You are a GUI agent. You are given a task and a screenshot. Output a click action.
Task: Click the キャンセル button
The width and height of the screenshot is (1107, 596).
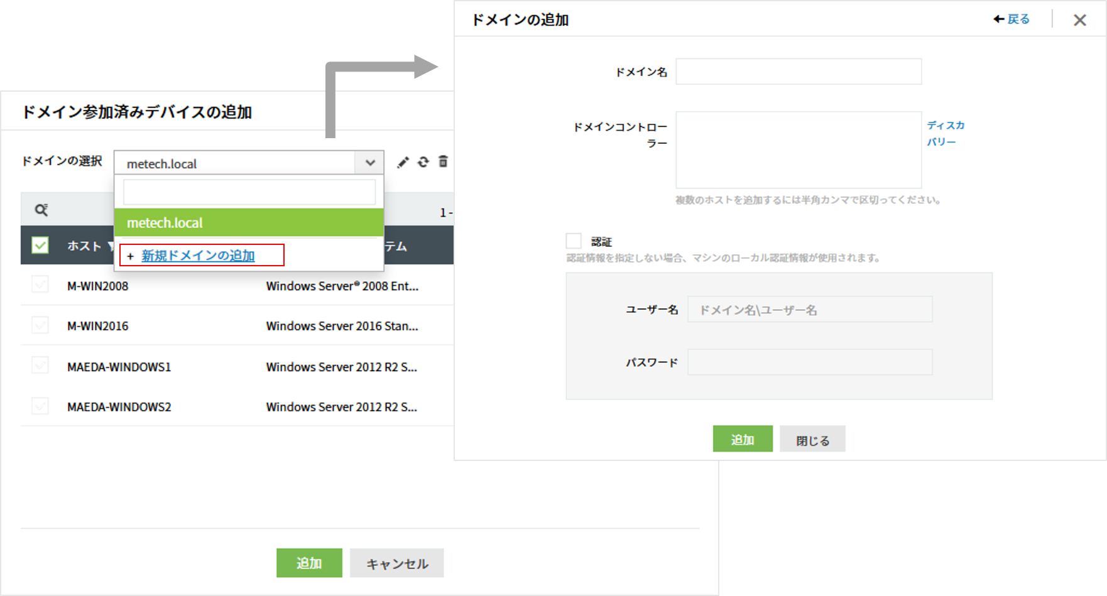[x=397, y=563]
